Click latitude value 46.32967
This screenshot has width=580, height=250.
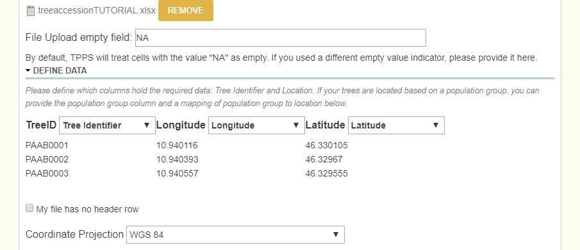point(324,160)
